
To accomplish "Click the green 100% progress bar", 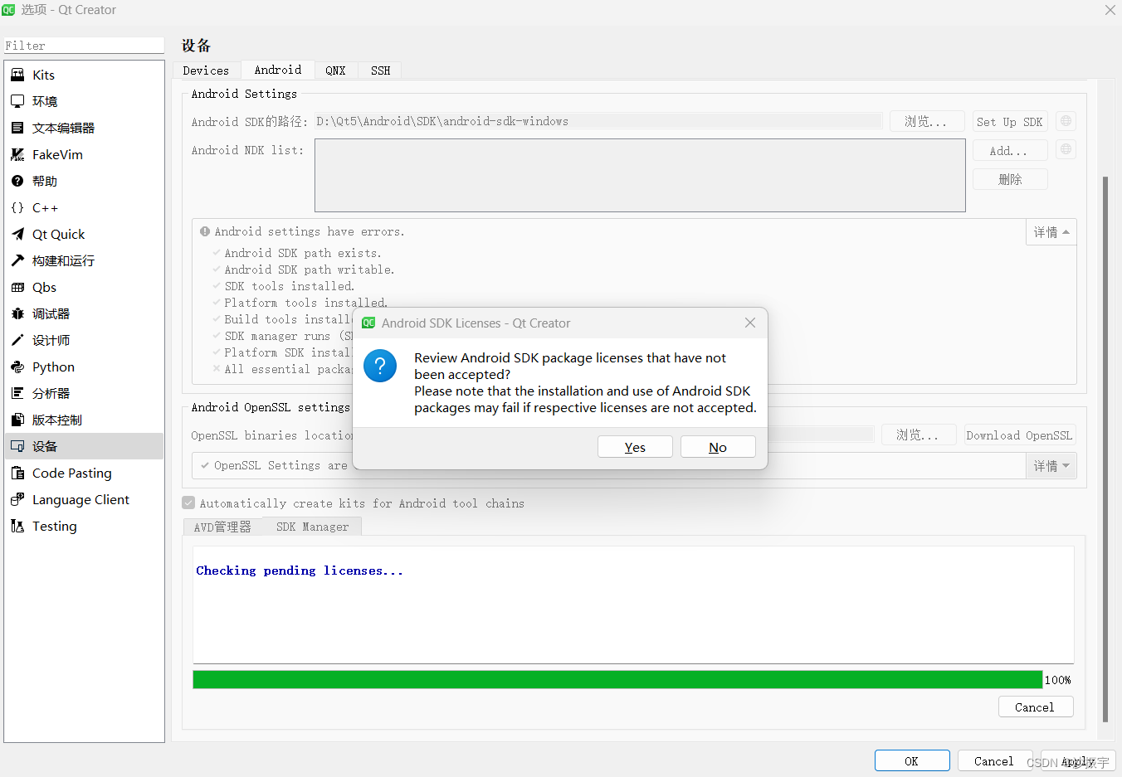I will click(617, 679).
